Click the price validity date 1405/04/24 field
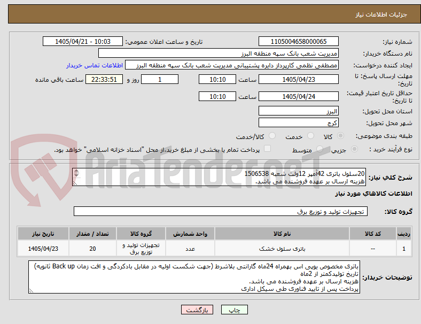 coord(298,96)
